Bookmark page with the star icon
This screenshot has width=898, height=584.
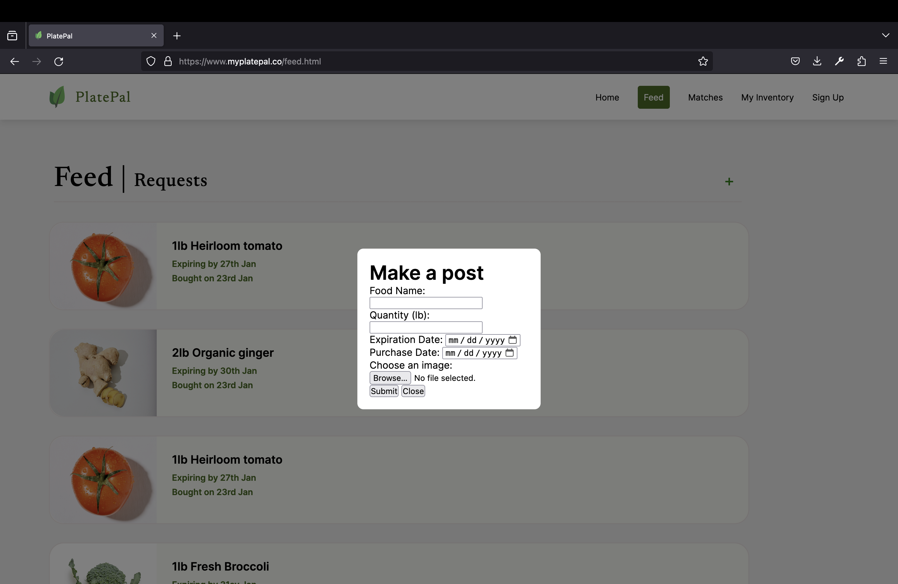(703, 61)
